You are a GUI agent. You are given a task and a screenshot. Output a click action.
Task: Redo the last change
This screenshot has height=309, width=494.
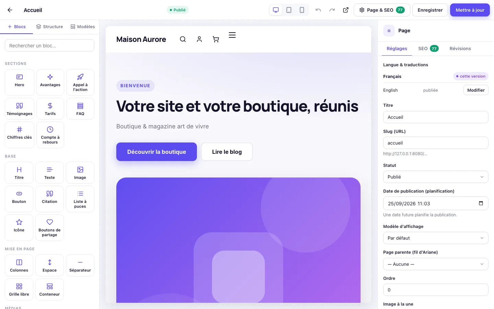[332, 10]
